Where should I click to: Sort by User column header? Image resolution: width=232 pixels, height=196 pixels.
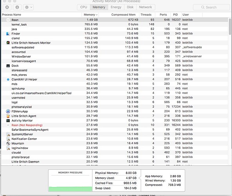185,15
